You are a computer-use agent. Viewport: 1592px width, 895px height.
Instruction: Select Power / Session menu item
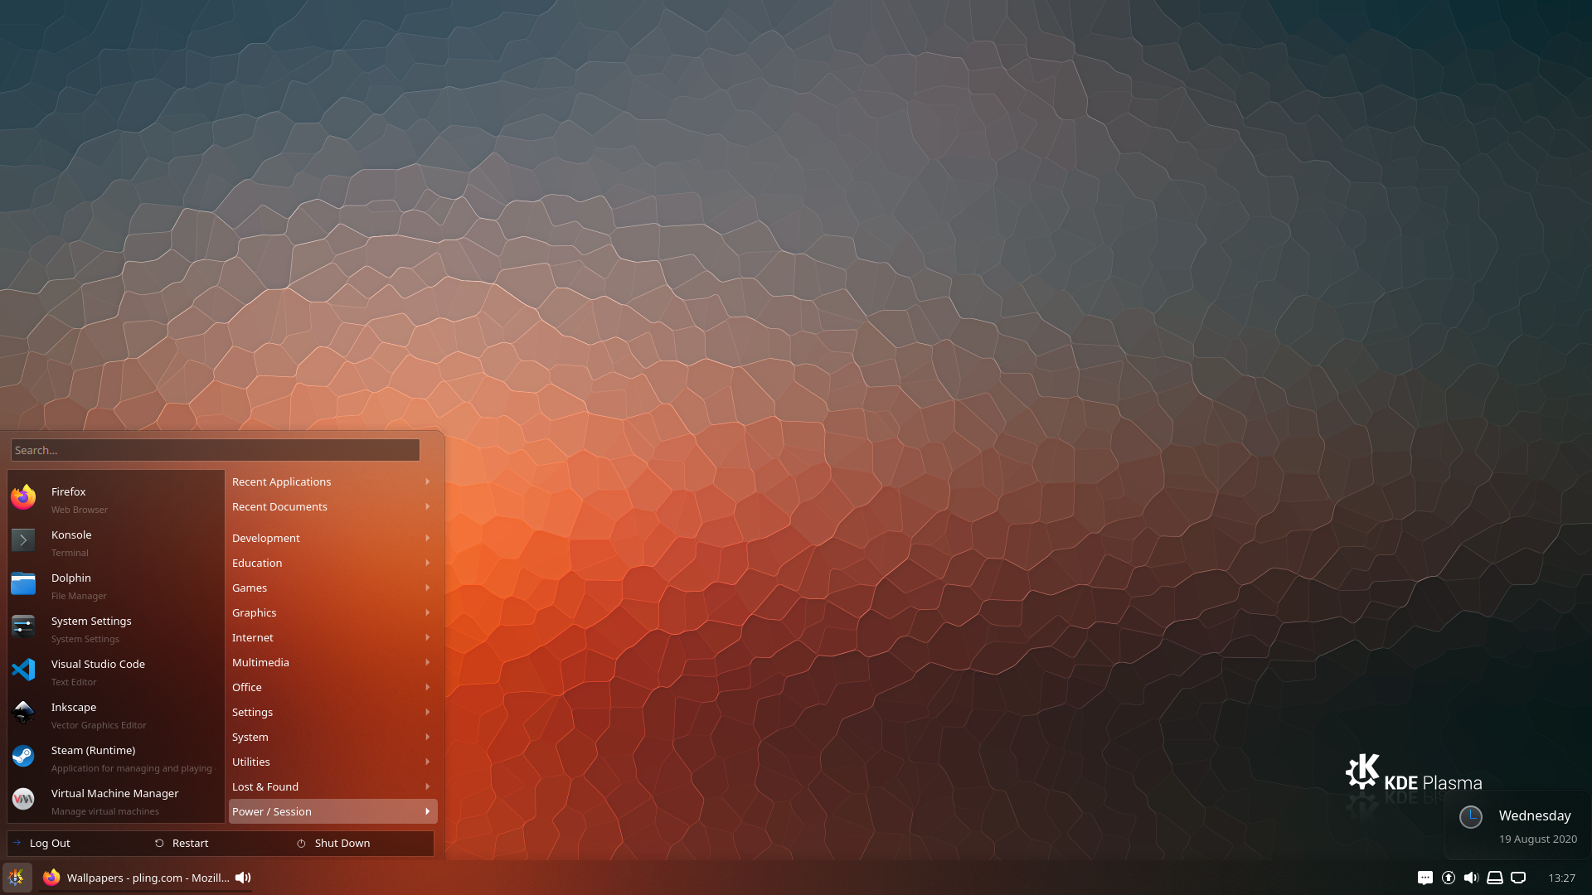[332, 811]
